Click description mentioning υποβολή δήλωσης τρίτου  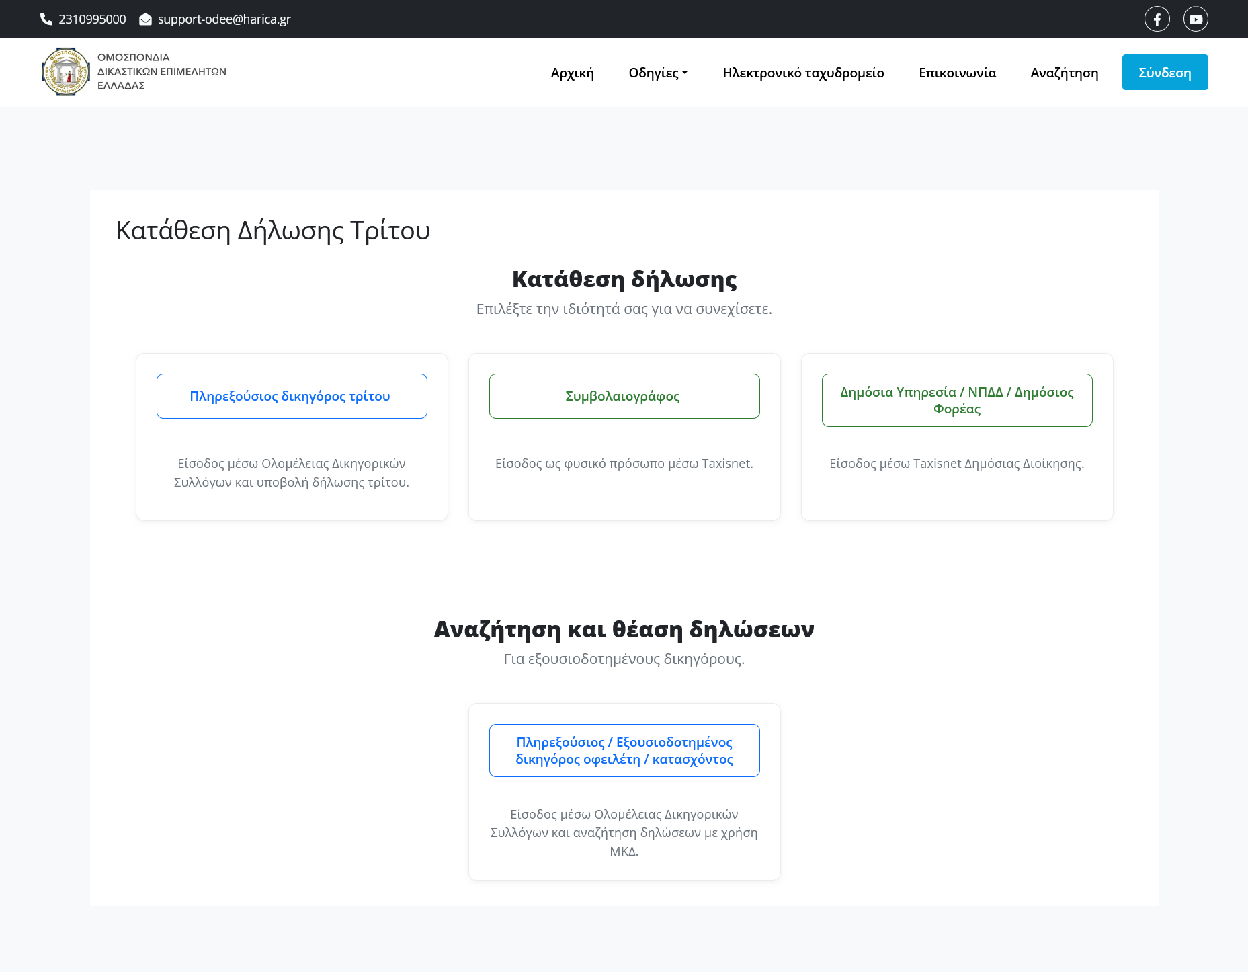[292, 473]
